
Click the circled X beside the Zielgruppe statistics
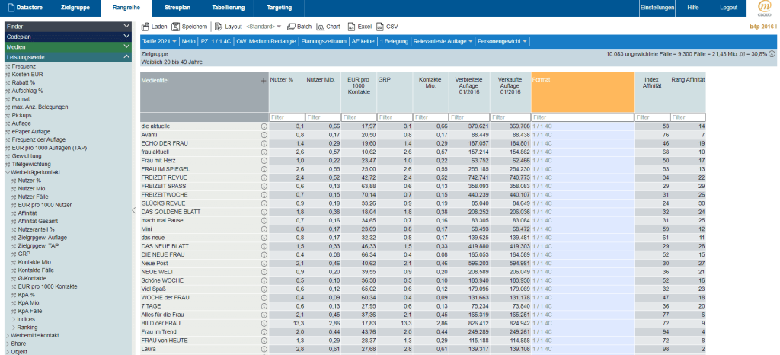click(772, 54)
